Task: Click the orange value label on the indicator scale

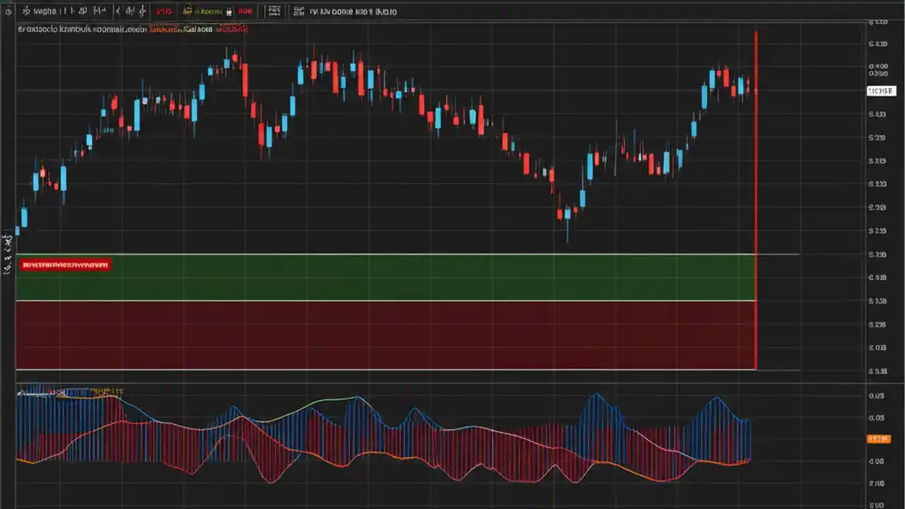Action: coord(879,438)
